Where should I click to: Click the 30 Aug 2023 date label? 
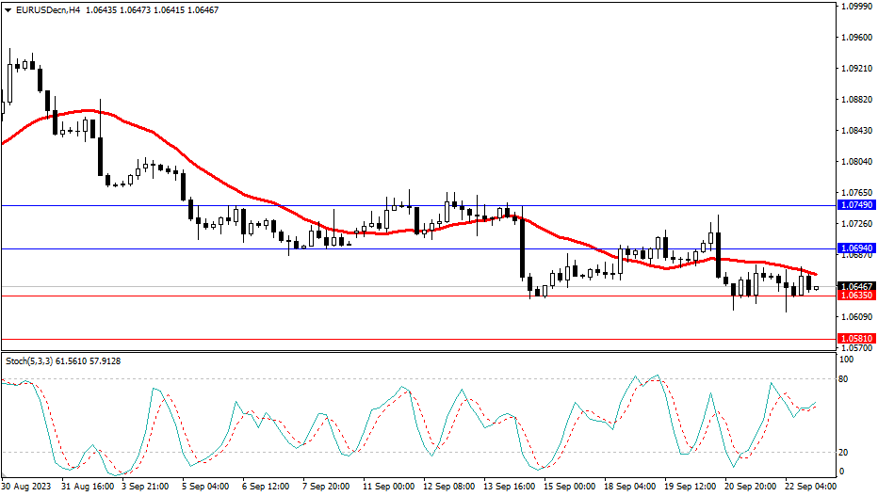(28, 487)
